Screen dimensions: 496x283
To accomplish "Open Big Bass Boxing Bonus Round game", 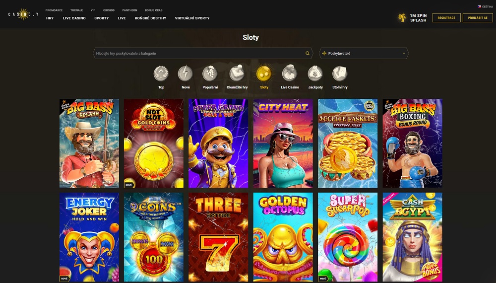I will point(413,143).
